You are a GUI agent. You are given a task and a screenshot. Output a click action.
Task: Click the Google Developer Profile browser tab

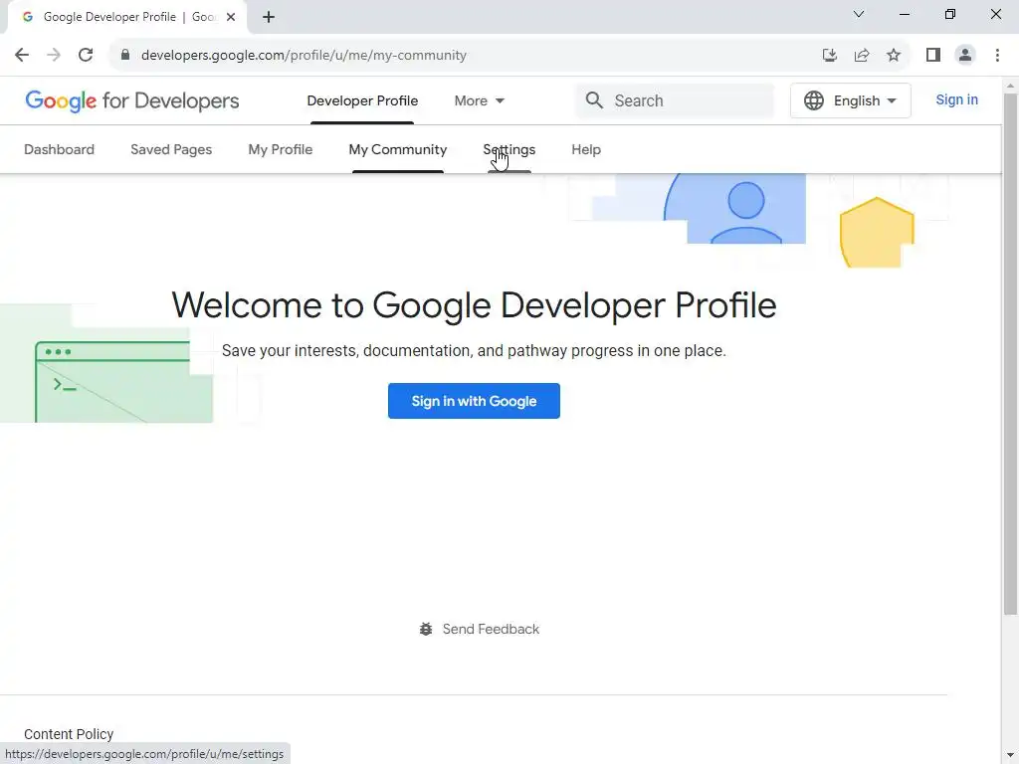pyautogui.click(x=126, y=18)
